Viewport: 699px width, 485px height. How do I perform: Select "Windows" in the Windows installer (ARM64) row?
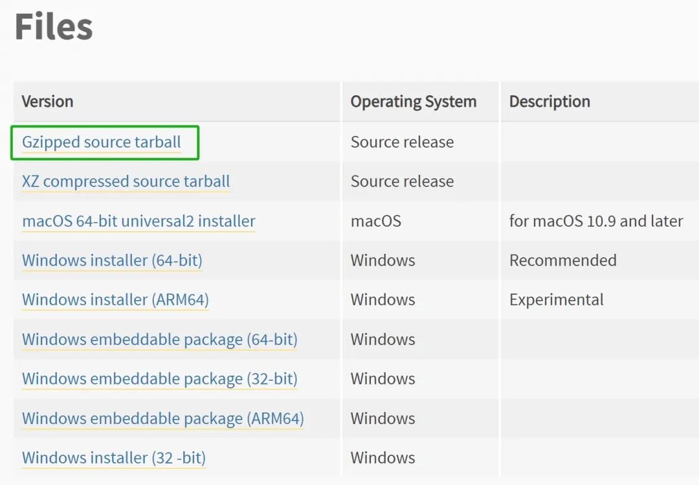[x=383, y=299]
